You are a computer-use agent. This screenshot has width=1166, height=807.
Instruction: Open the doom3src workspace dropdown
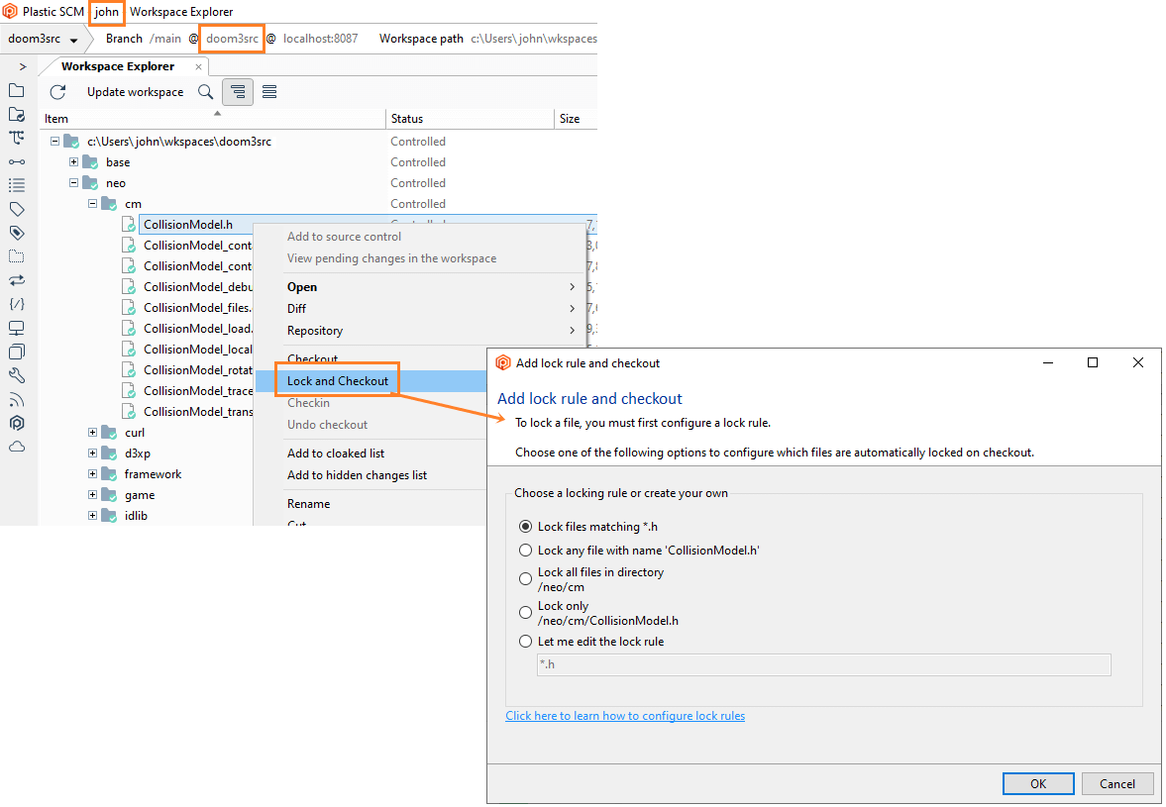pos(73,41)
